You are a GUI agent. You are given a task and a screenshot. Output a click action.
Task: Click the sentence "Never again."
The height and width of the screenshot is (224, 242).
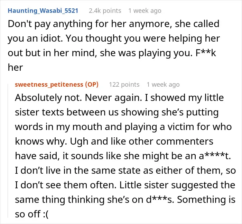[x=113, y=98]
